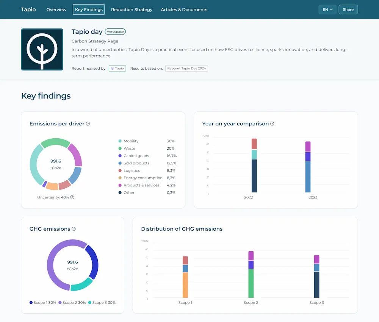Image resolution: width=379 pixels, height=322 pixels.
Task: Click the 'Mobility' legend label
Action: [131, 141]
